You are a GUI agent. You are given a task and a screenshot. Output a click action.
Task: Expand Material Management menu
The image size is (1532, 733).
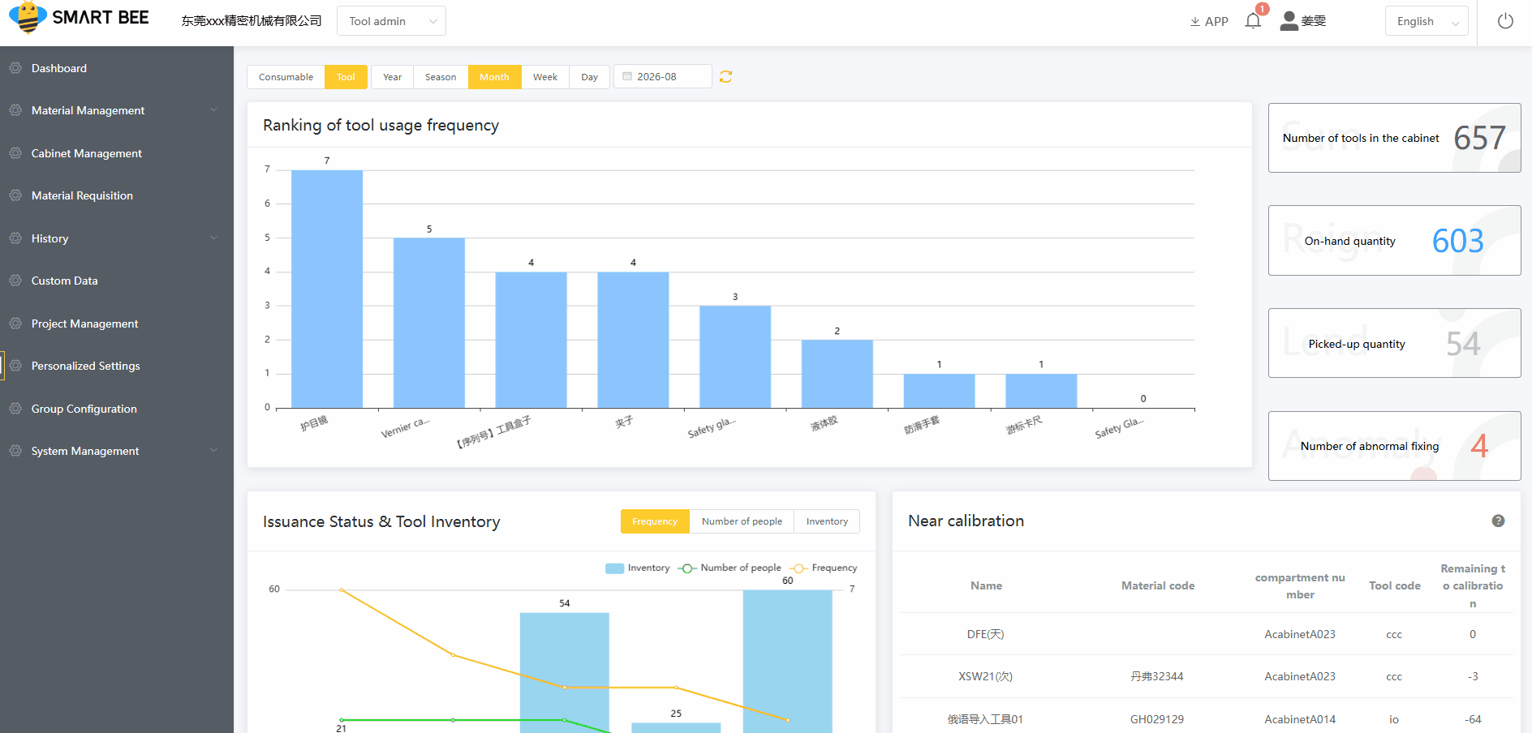[x=117, y=110]
